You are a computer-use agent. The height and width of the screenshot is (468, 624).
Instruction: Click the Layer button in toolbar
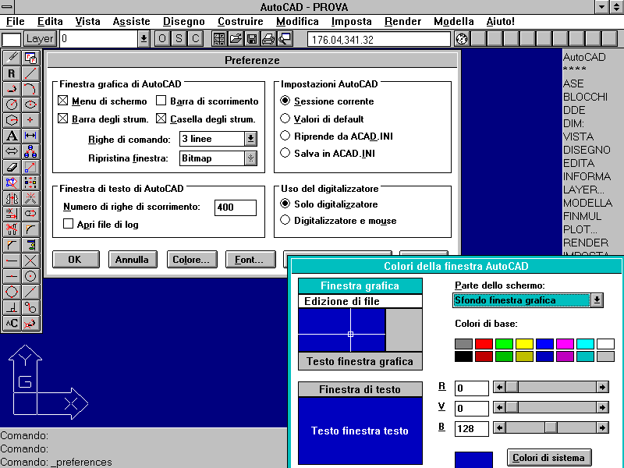click(40, 38)
